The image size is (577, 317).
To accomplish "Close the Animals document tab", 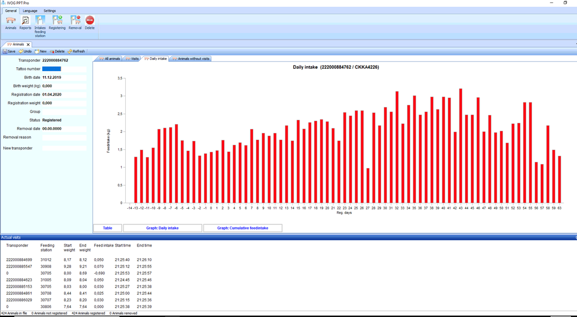I will pos(28,44).
